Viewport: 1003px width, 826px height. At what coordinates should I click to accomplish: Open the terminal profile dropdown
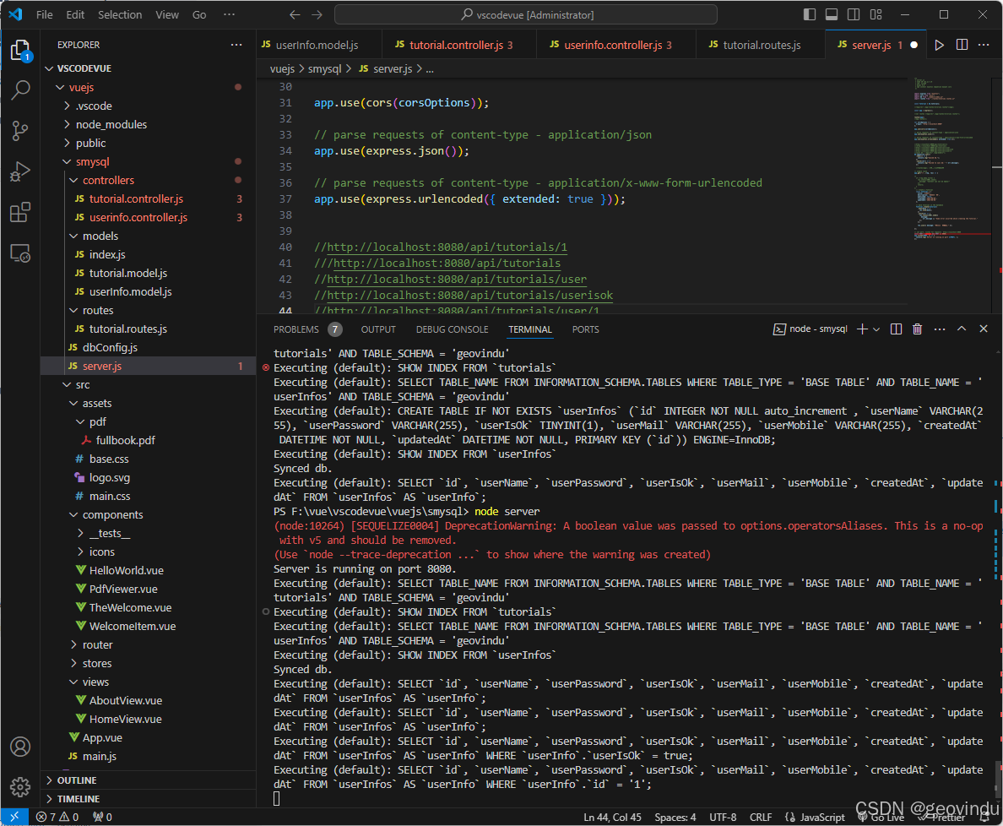(x=876, y=329)
